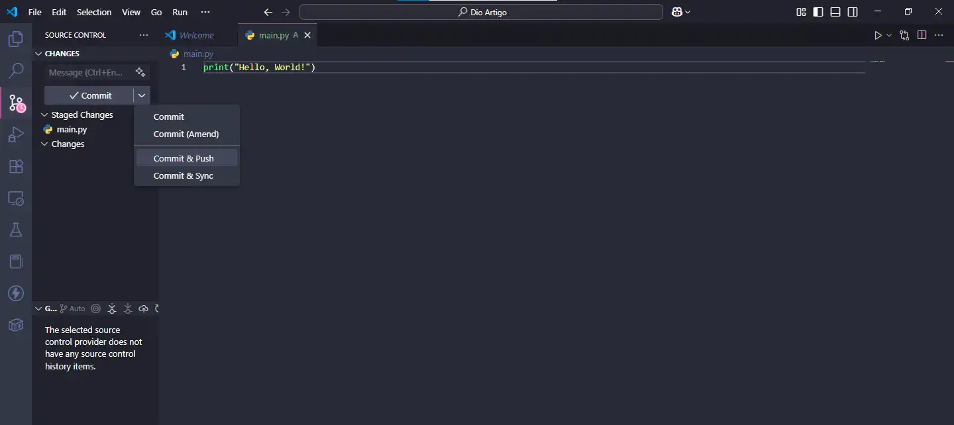Image resolution: width=954 pixels, height=425 pixels.
Task: Click Go to Current History Item target icon
Action: pyautogui.click(x=96, y=308)
